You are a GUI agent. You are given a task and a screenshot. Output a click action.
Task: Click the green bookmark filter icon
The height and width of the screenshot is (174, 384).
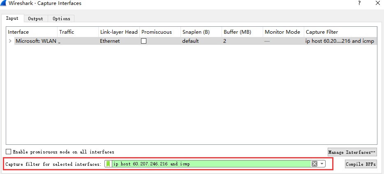tap(109, 164)
